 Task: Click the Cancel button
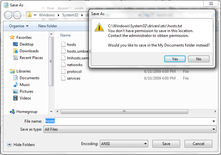(x=198, y=144)
